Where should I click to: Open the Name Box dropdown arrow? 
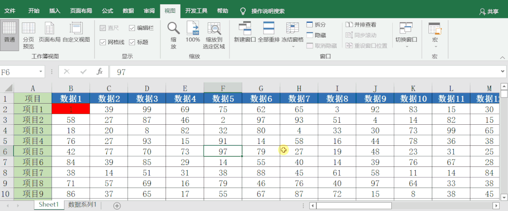(41, 72)
